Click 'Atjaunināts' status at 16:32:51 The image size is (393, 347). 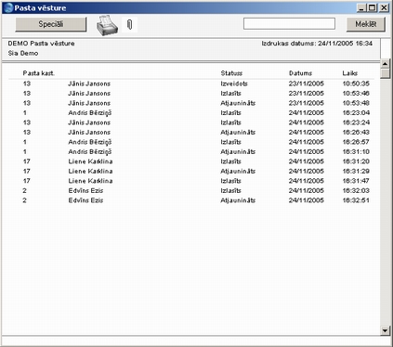(238, 200)
